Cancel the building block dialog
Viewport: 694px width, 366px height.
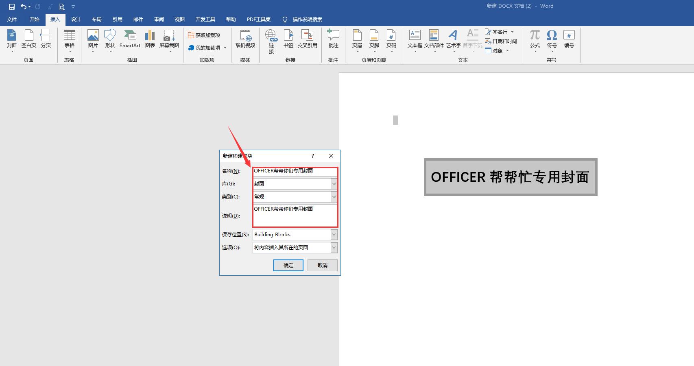click(x=322, y=265)
